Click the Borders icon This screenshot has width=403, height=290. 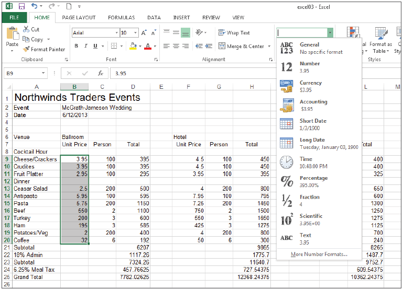114,46
